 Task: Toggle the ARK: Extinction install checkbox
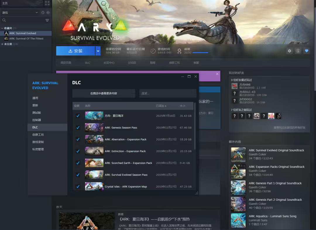(78, 151)
